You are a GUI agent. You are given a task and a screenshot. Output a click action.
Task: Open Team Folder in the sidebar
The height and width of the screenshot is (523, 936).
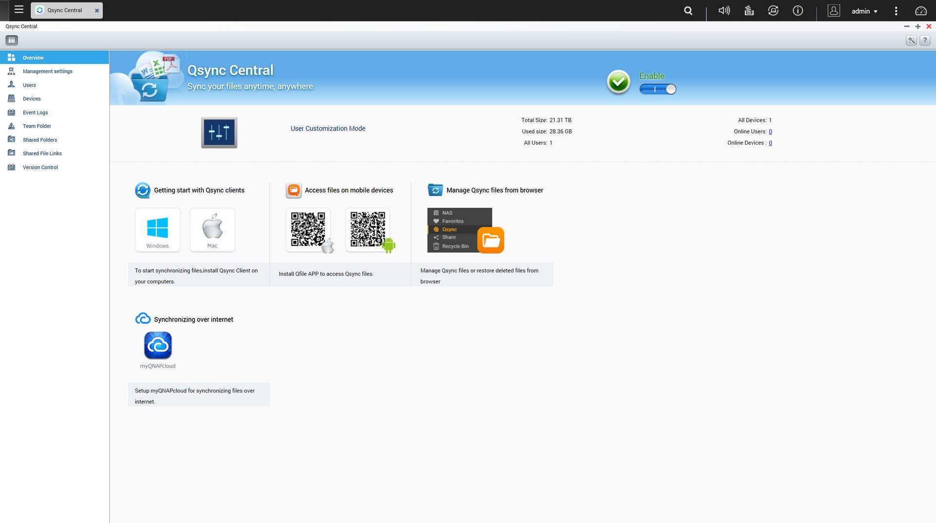click(54, 126)
